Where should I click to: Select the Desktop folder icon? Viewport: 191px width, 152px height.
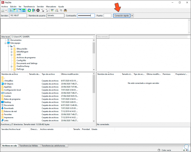click(3, 102)
